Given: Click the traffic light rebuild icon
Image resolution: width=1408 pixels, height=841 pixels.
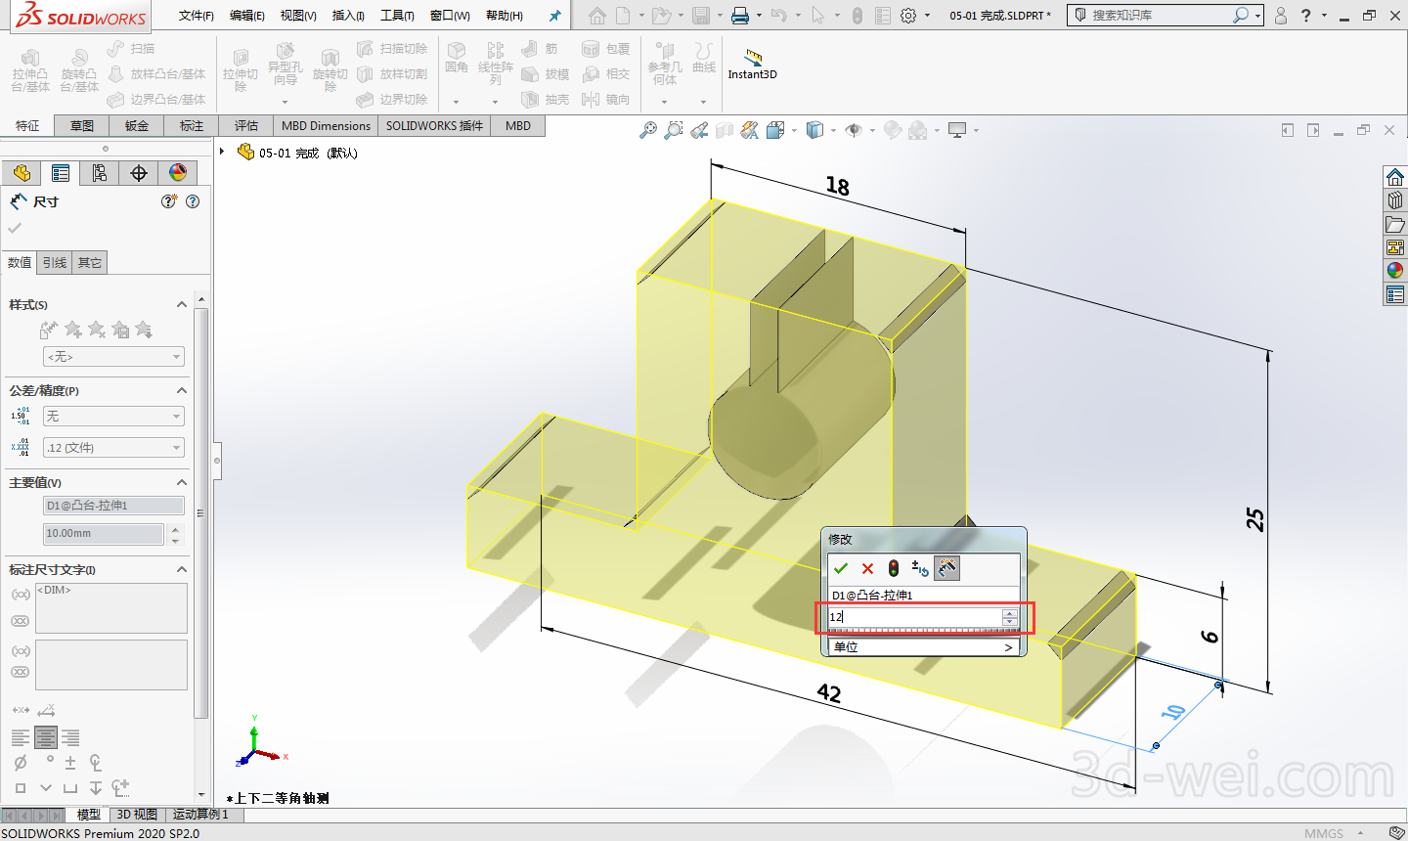Looking at the screenshot, I should [x=894, y=568].
